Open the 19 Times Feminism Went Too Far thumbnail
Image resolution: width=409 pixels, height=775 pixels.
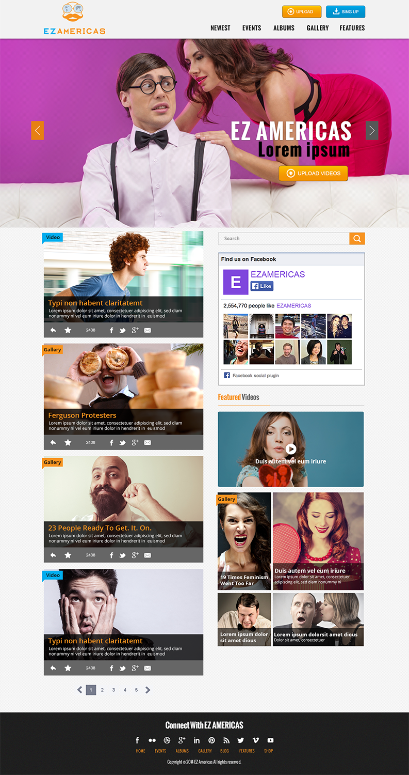pos(244,541)
